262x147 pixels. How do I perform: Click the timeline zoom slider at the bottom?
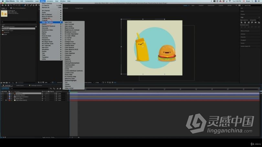click(x=75, y=137)
